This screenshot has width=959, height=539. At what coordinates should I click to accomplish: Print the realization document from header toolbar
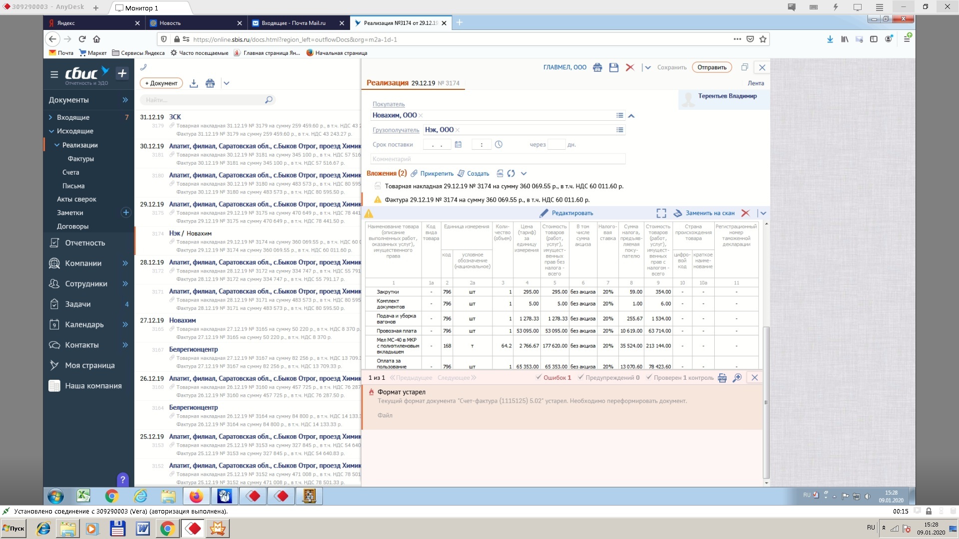[597, 67]
